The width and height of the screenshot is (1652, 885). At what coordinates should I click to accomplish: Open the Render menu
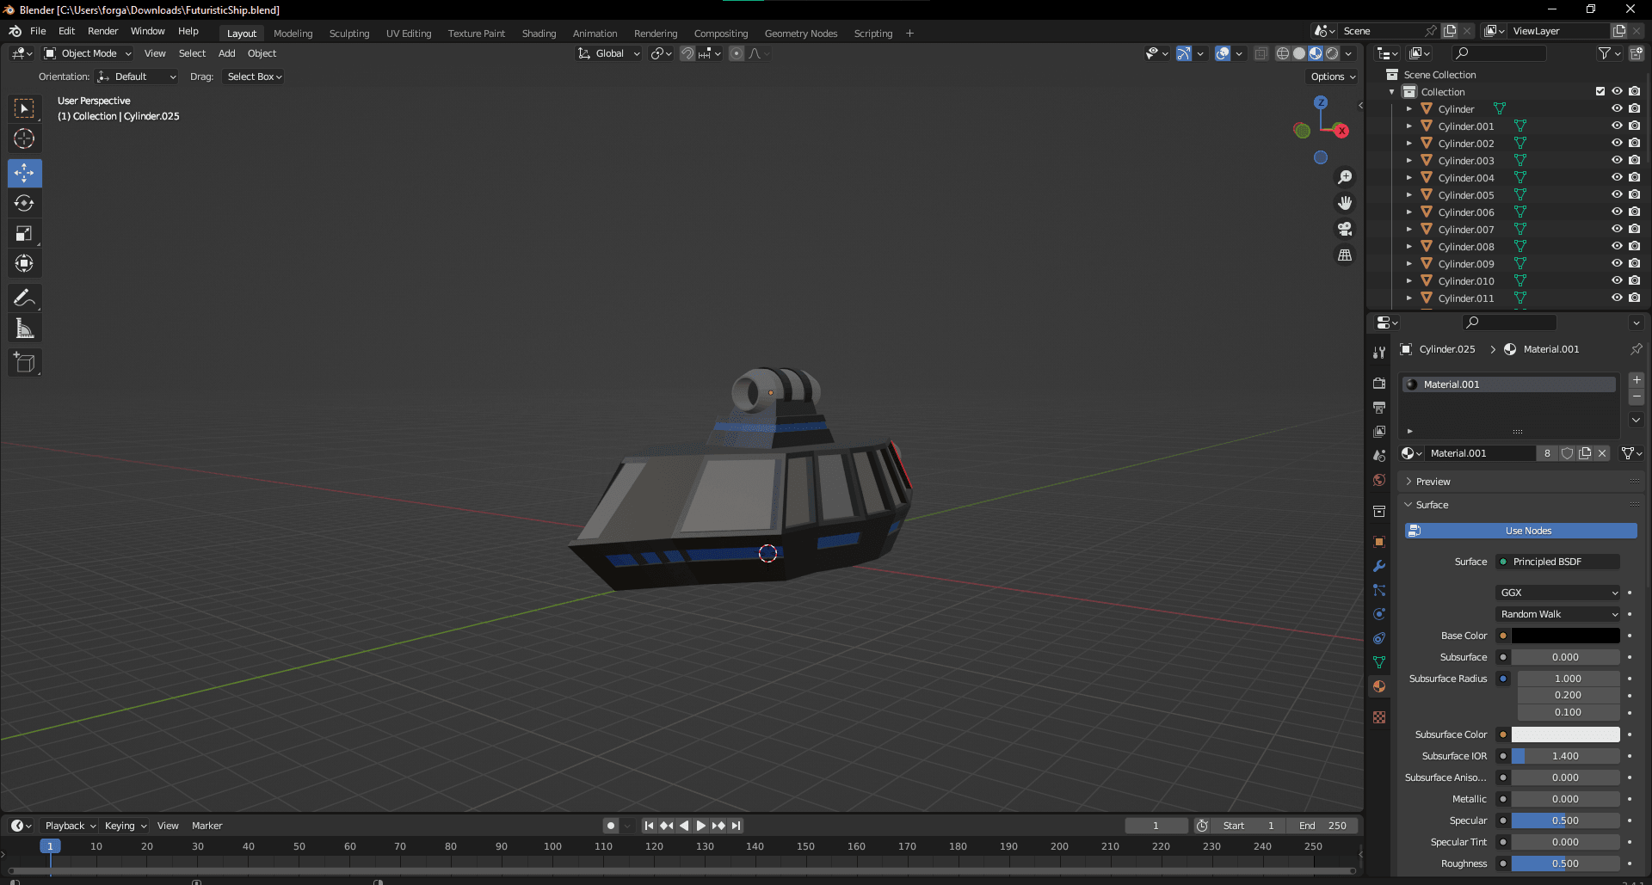[x=102, y=31]
